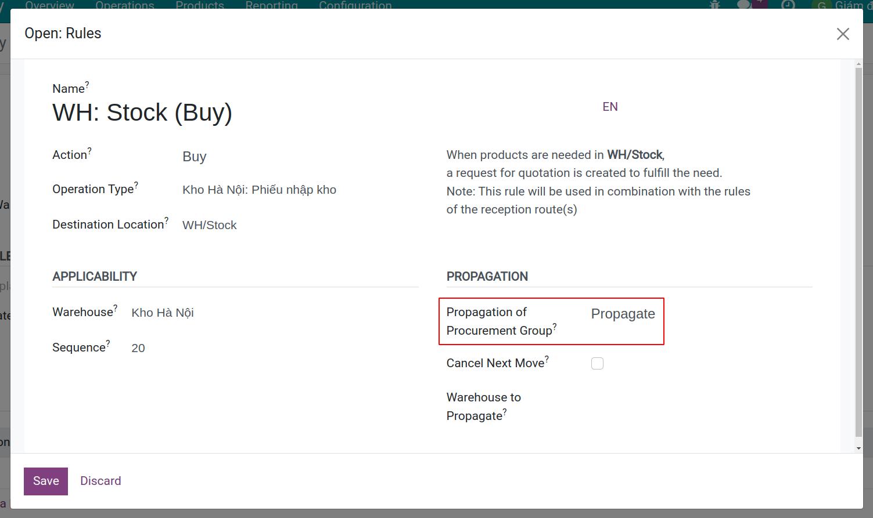Viewport: 873px width, 518px height.
Task: Click the help mark next to Destination Location
Action: [167, 220]
